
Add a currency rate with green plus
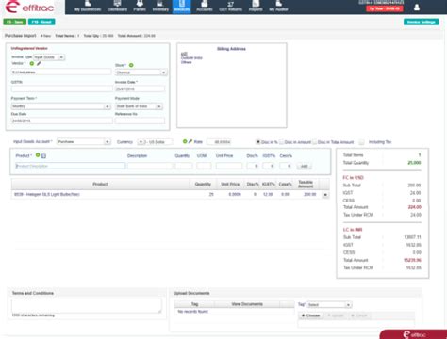click(185, 141)
